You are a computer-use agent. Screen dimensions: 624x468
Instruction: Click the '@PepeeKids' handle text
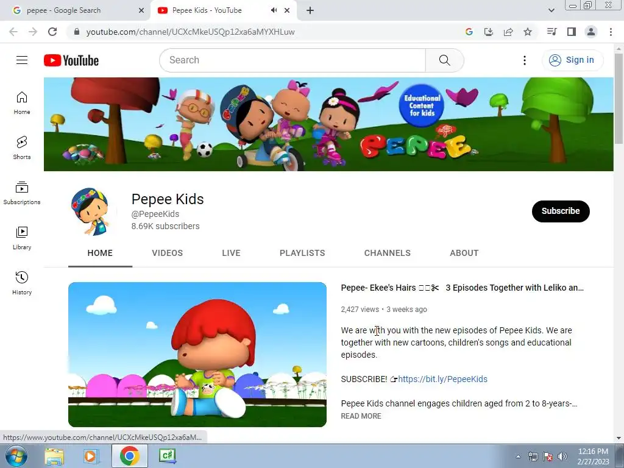(155, 214)
